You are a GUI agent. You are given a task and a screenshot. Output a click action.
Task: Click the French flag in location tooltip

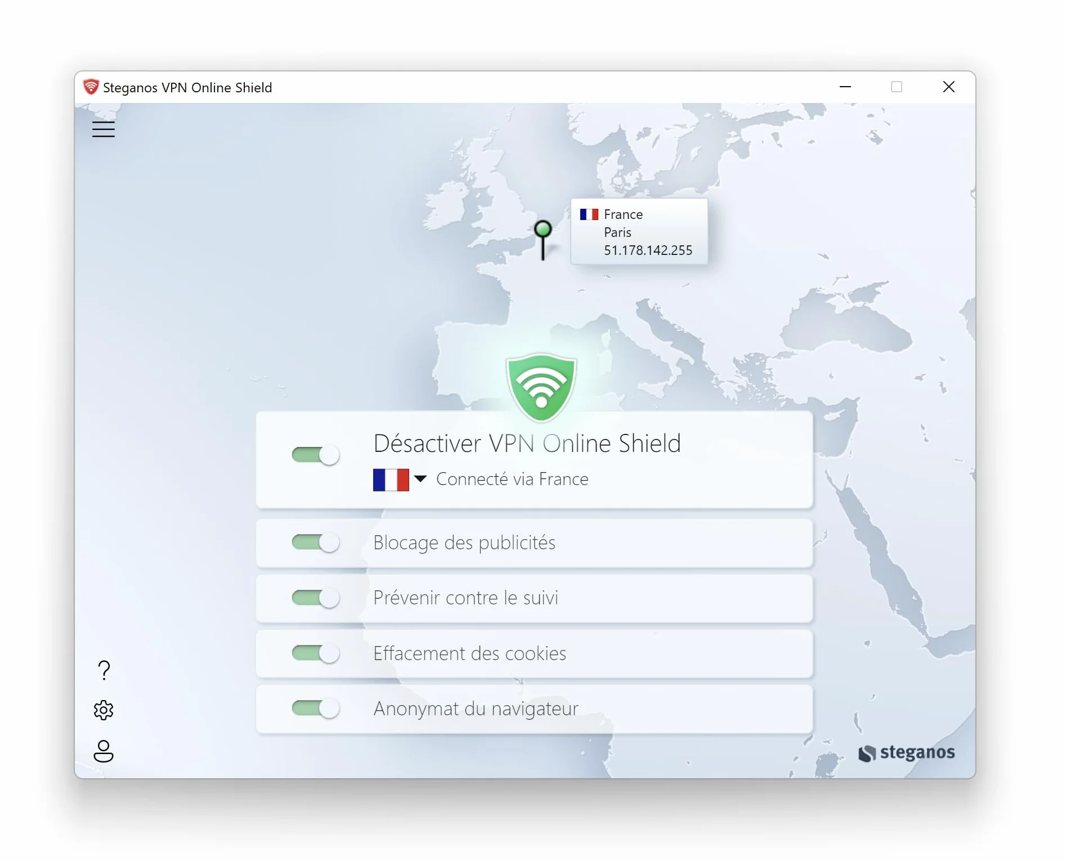pos(589,214)
